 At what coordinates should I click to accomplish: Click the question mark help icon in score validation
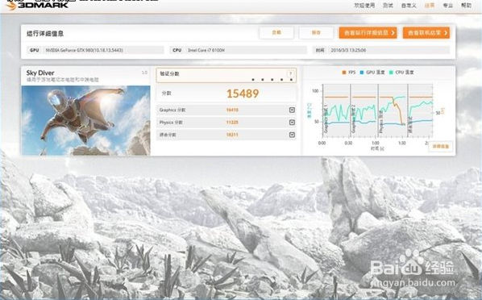(x=290, y=73)
